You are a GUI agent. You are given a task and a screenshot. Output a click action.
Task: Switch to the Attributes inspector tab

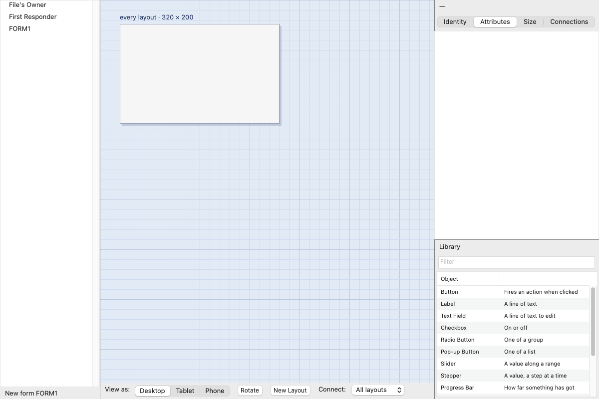(495, 21)
